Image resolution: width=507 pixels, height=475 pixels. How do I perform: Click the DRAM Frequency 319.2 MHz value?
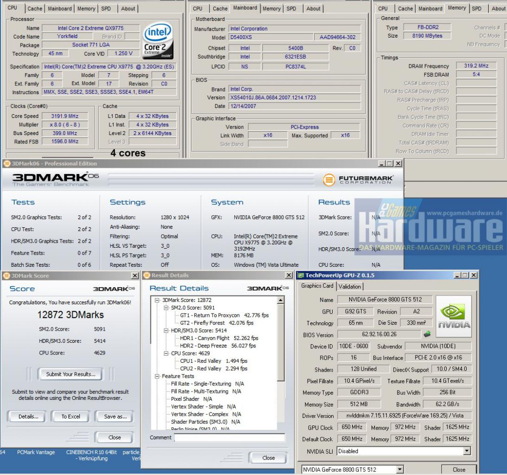(476, 66)
